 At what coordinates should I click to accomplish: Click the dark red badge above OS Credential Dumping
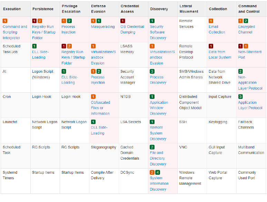(x=122, y=21)
